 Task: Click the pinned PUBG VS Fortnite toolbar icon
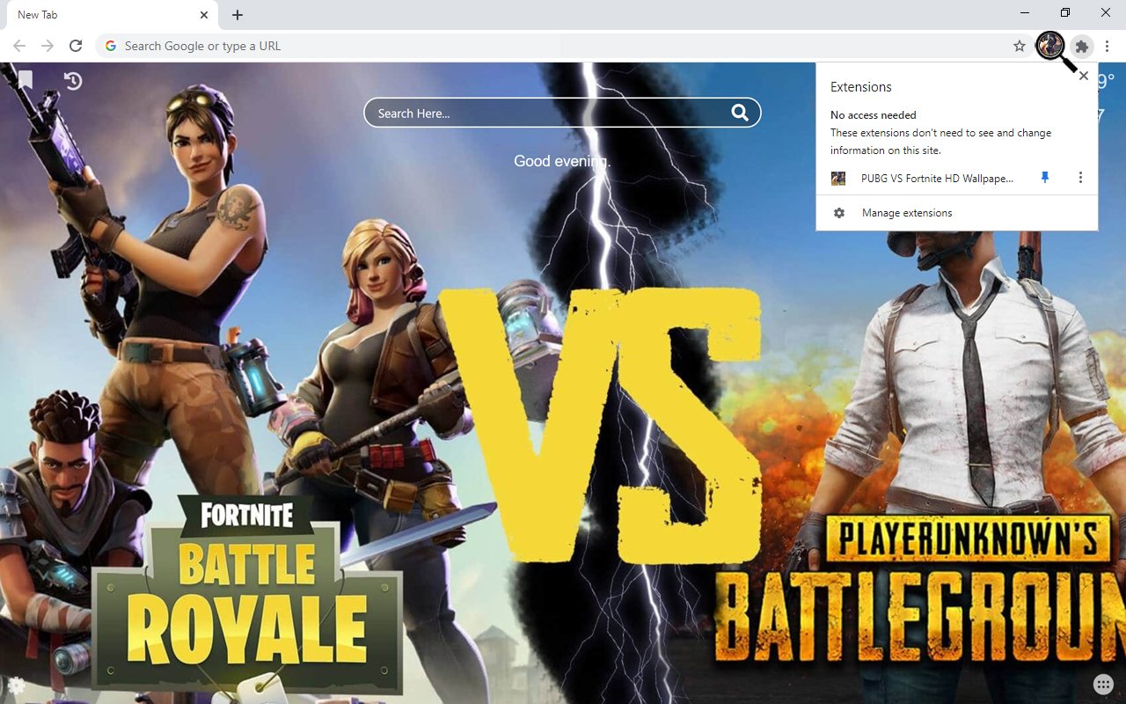(x=1050, y=46)
